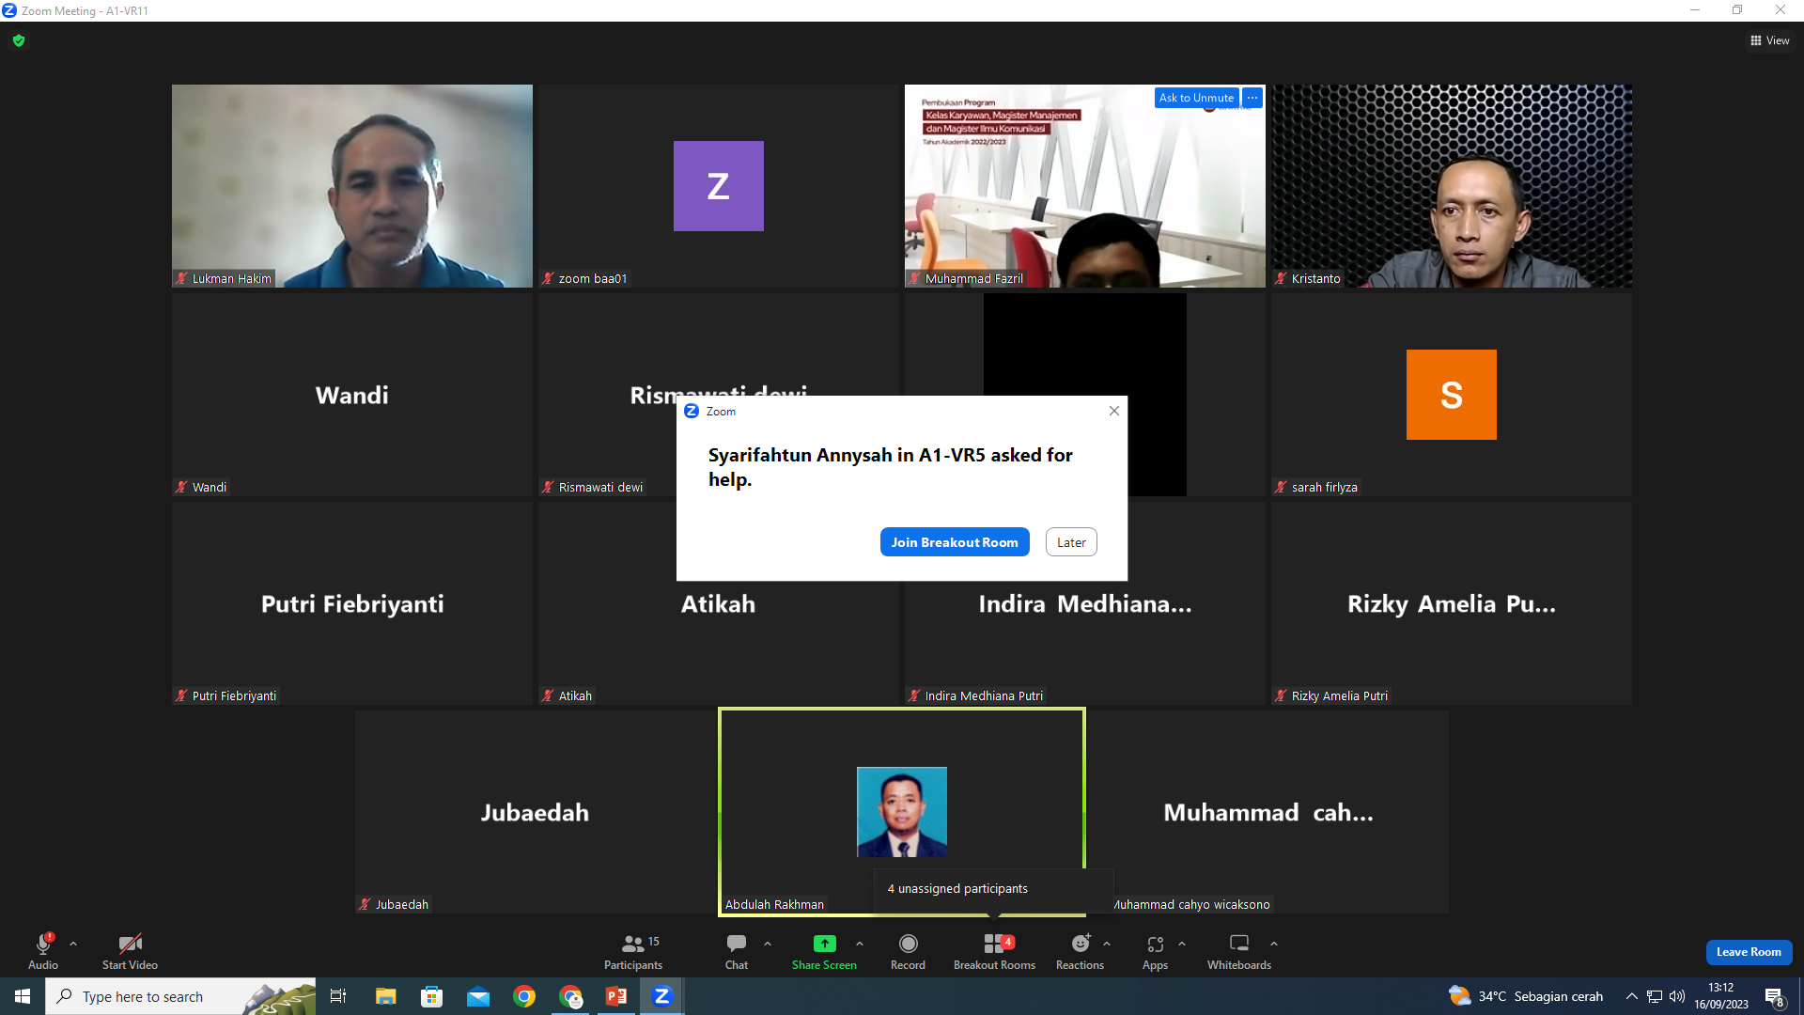
Task: Open the volume control in the tray
Action: [x=1677, y=996]
